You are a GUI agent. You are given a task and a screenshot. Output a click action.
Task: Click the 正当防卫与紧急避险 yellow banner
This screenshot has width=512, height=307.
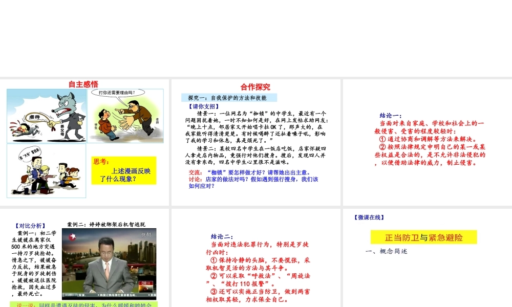click(x=423, y=237)
